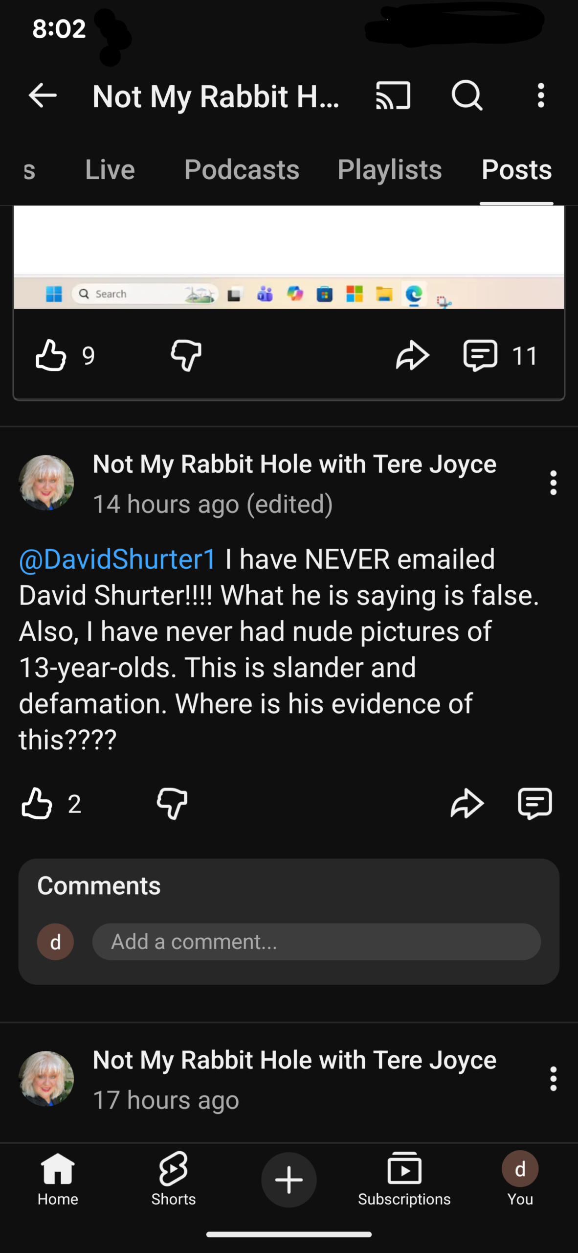Viewport: 578px width, 1253px height.
Task: Open the Playlists tab
Action: click(x=390, y=170)
